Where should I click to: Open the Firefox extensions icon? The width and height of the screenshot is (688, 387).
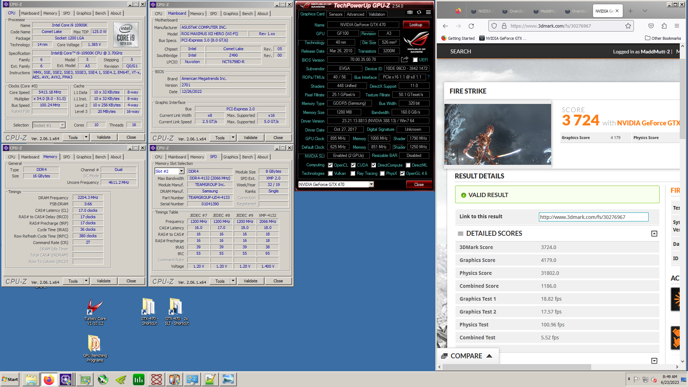664,26
